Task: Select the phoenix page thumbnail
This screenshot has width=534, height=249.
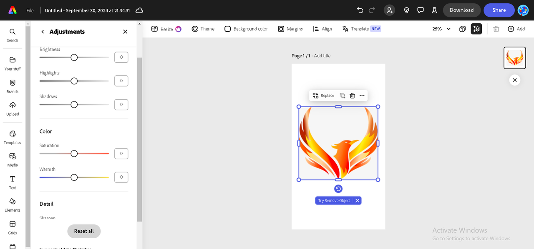Action: [x=515, y=58]
